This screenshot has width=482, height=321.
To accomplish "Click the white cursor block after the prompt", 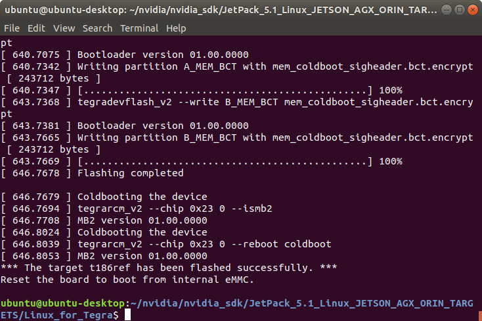I will pos(127,315).
